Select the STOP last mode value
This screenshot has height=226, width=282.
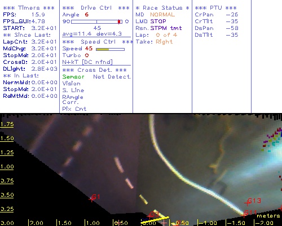[158, 21]
